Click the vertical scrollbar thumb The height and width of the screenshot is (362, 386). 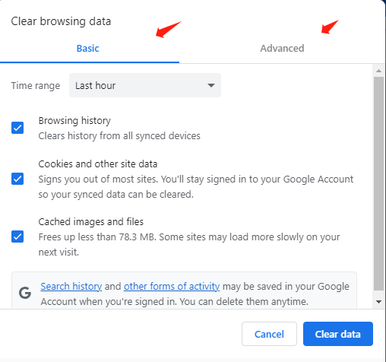click(x=378, y=183)
